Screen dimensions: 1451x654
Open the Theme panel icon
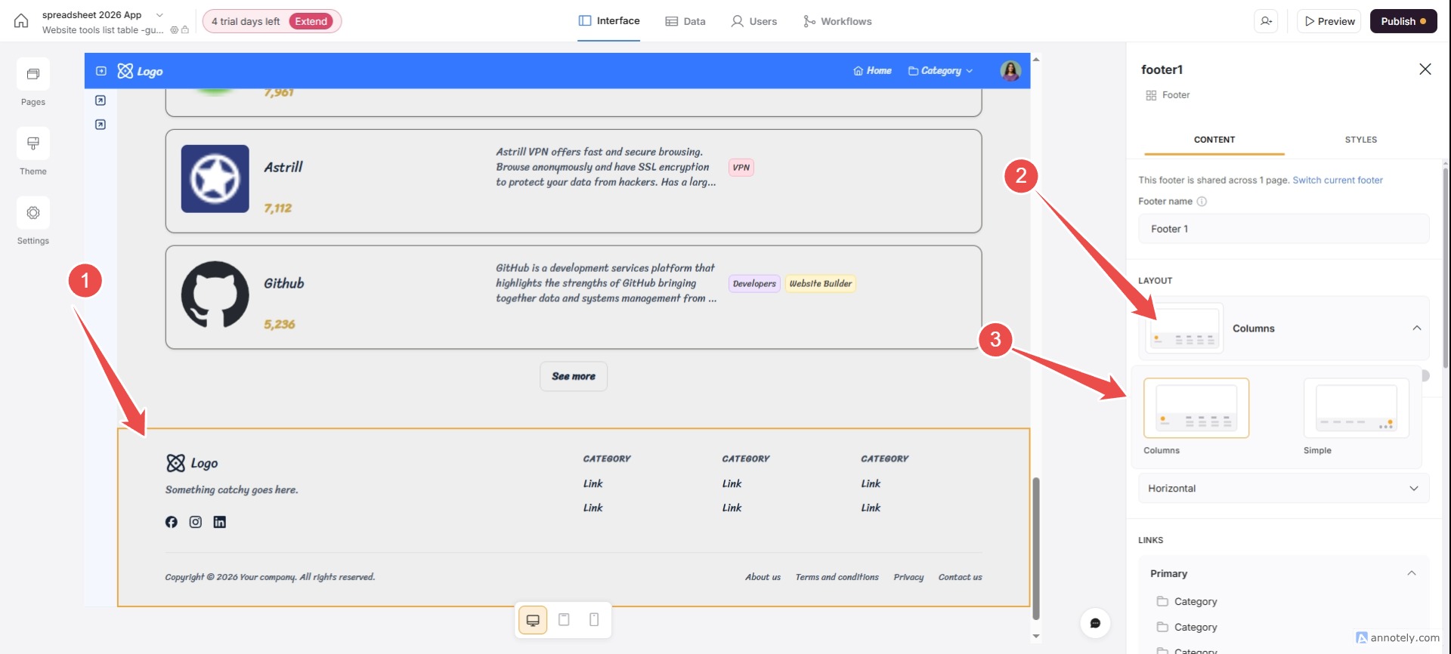point(33,143)
